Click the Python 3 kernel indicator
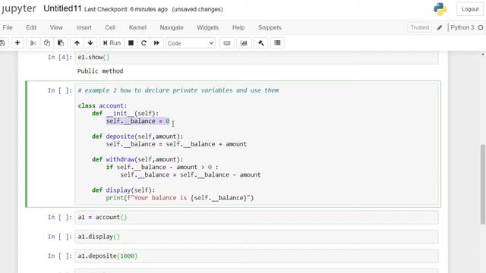The image size is (486, 273). point(462,27)
